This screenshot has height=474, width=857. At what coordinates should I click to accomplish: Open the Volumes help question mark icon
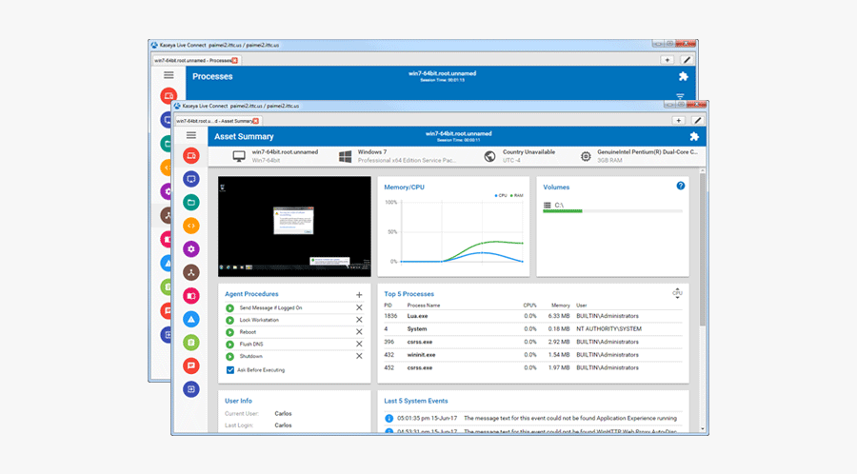click(681, 187)
